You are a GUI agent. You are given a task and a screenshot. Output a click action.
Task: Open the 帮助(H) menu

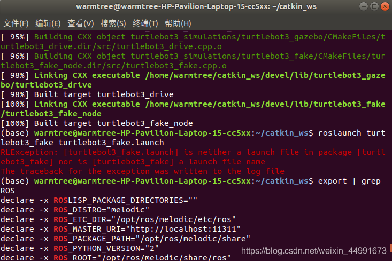click(x=178, y=24)
